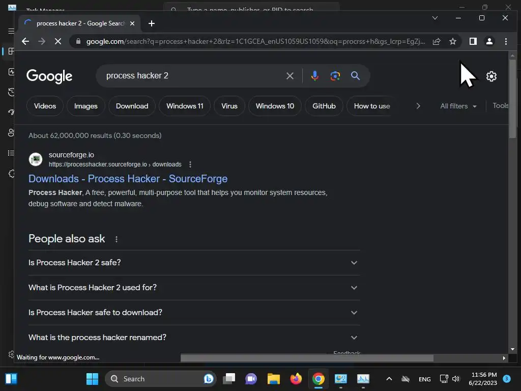
Task: Open volume control in system tray
Action: pos(456,379)
